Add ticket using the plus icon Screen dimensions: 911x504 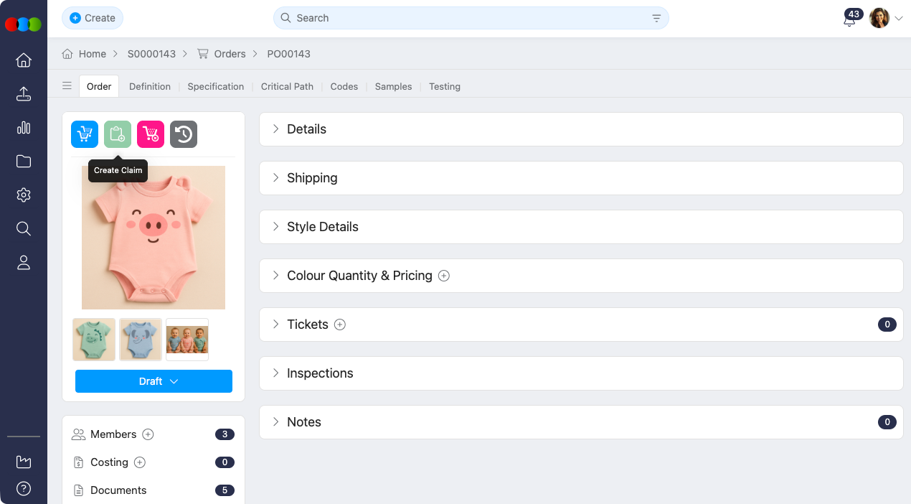pyautogui.click(x=340, y=325)
